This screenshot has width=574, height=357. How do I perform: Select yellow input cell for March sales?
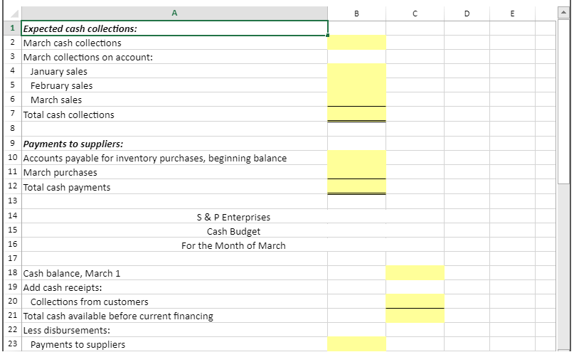[356, 100]
